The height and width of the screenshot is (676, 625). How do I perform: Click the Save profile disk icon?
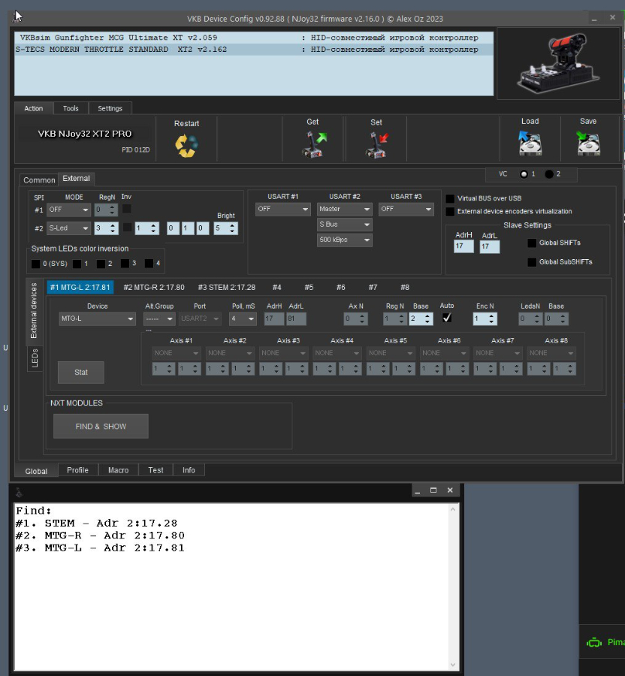click(x=587, y=143)
